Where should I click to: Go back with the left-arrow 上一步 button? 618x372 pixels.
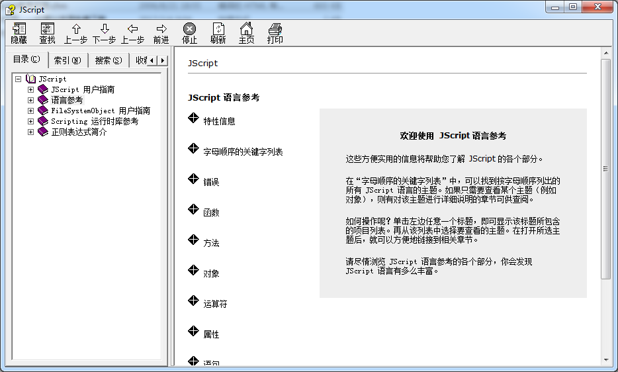click(x=133, y=33)
